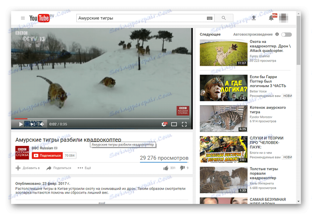Open title Если бы Гарри Поттер
The height and width of the screenshot is (215, 312).
tap(268, 81)
